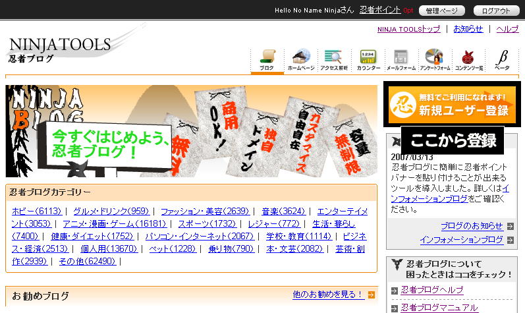Open category 乗り物(790)
525x313 pixels.
point(231,248)
